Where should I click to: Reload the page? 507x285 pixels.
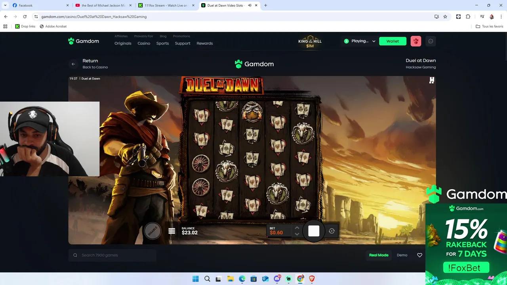(25, 17)
